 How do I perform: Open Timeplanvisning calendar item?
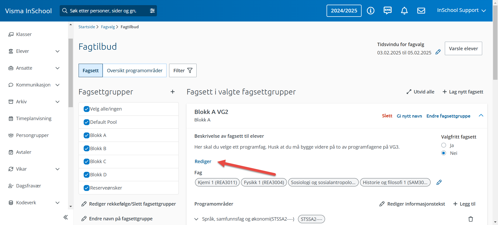(30, 118)
